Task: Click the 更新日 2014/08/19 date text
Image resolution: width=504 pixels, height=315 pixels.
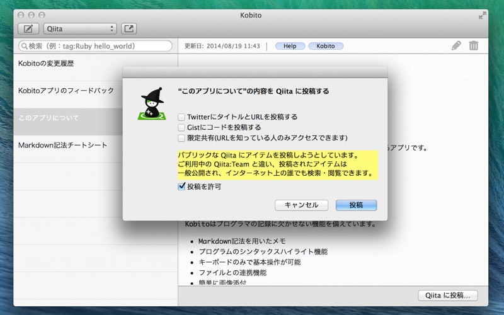Action: 222,46
